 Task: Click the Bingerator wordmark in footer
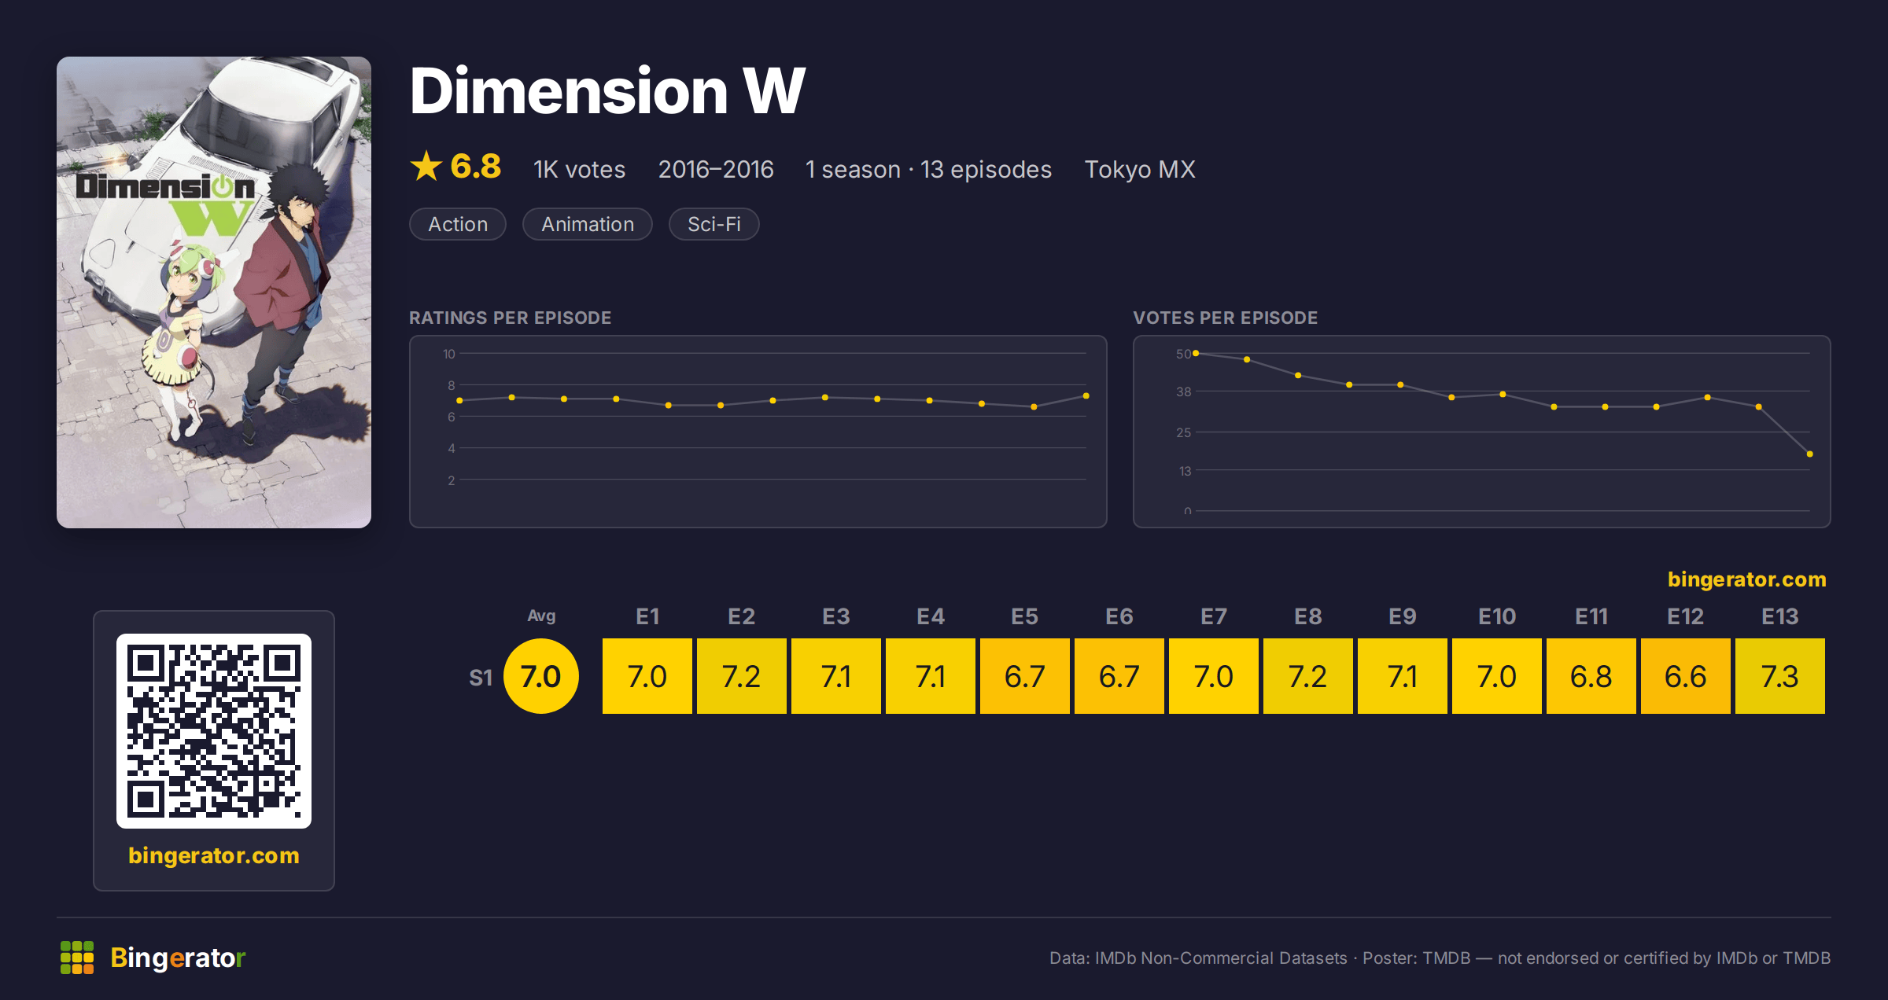pos(178,958)
